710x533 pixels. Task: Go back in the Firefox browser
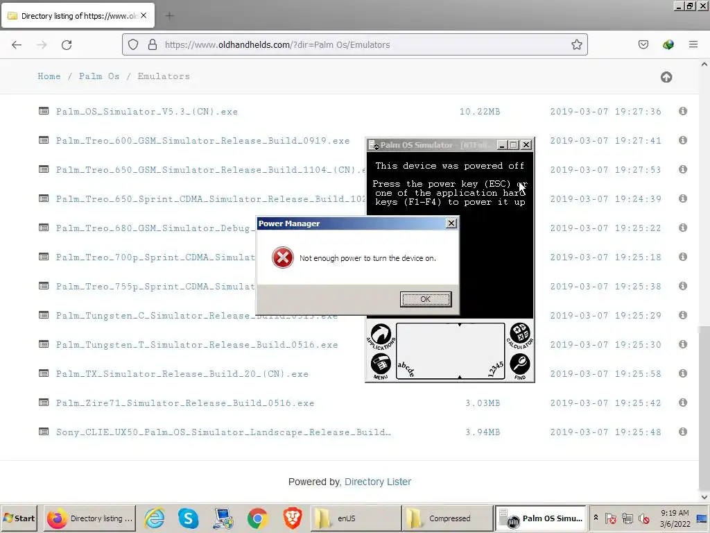[x=17, y=44]
